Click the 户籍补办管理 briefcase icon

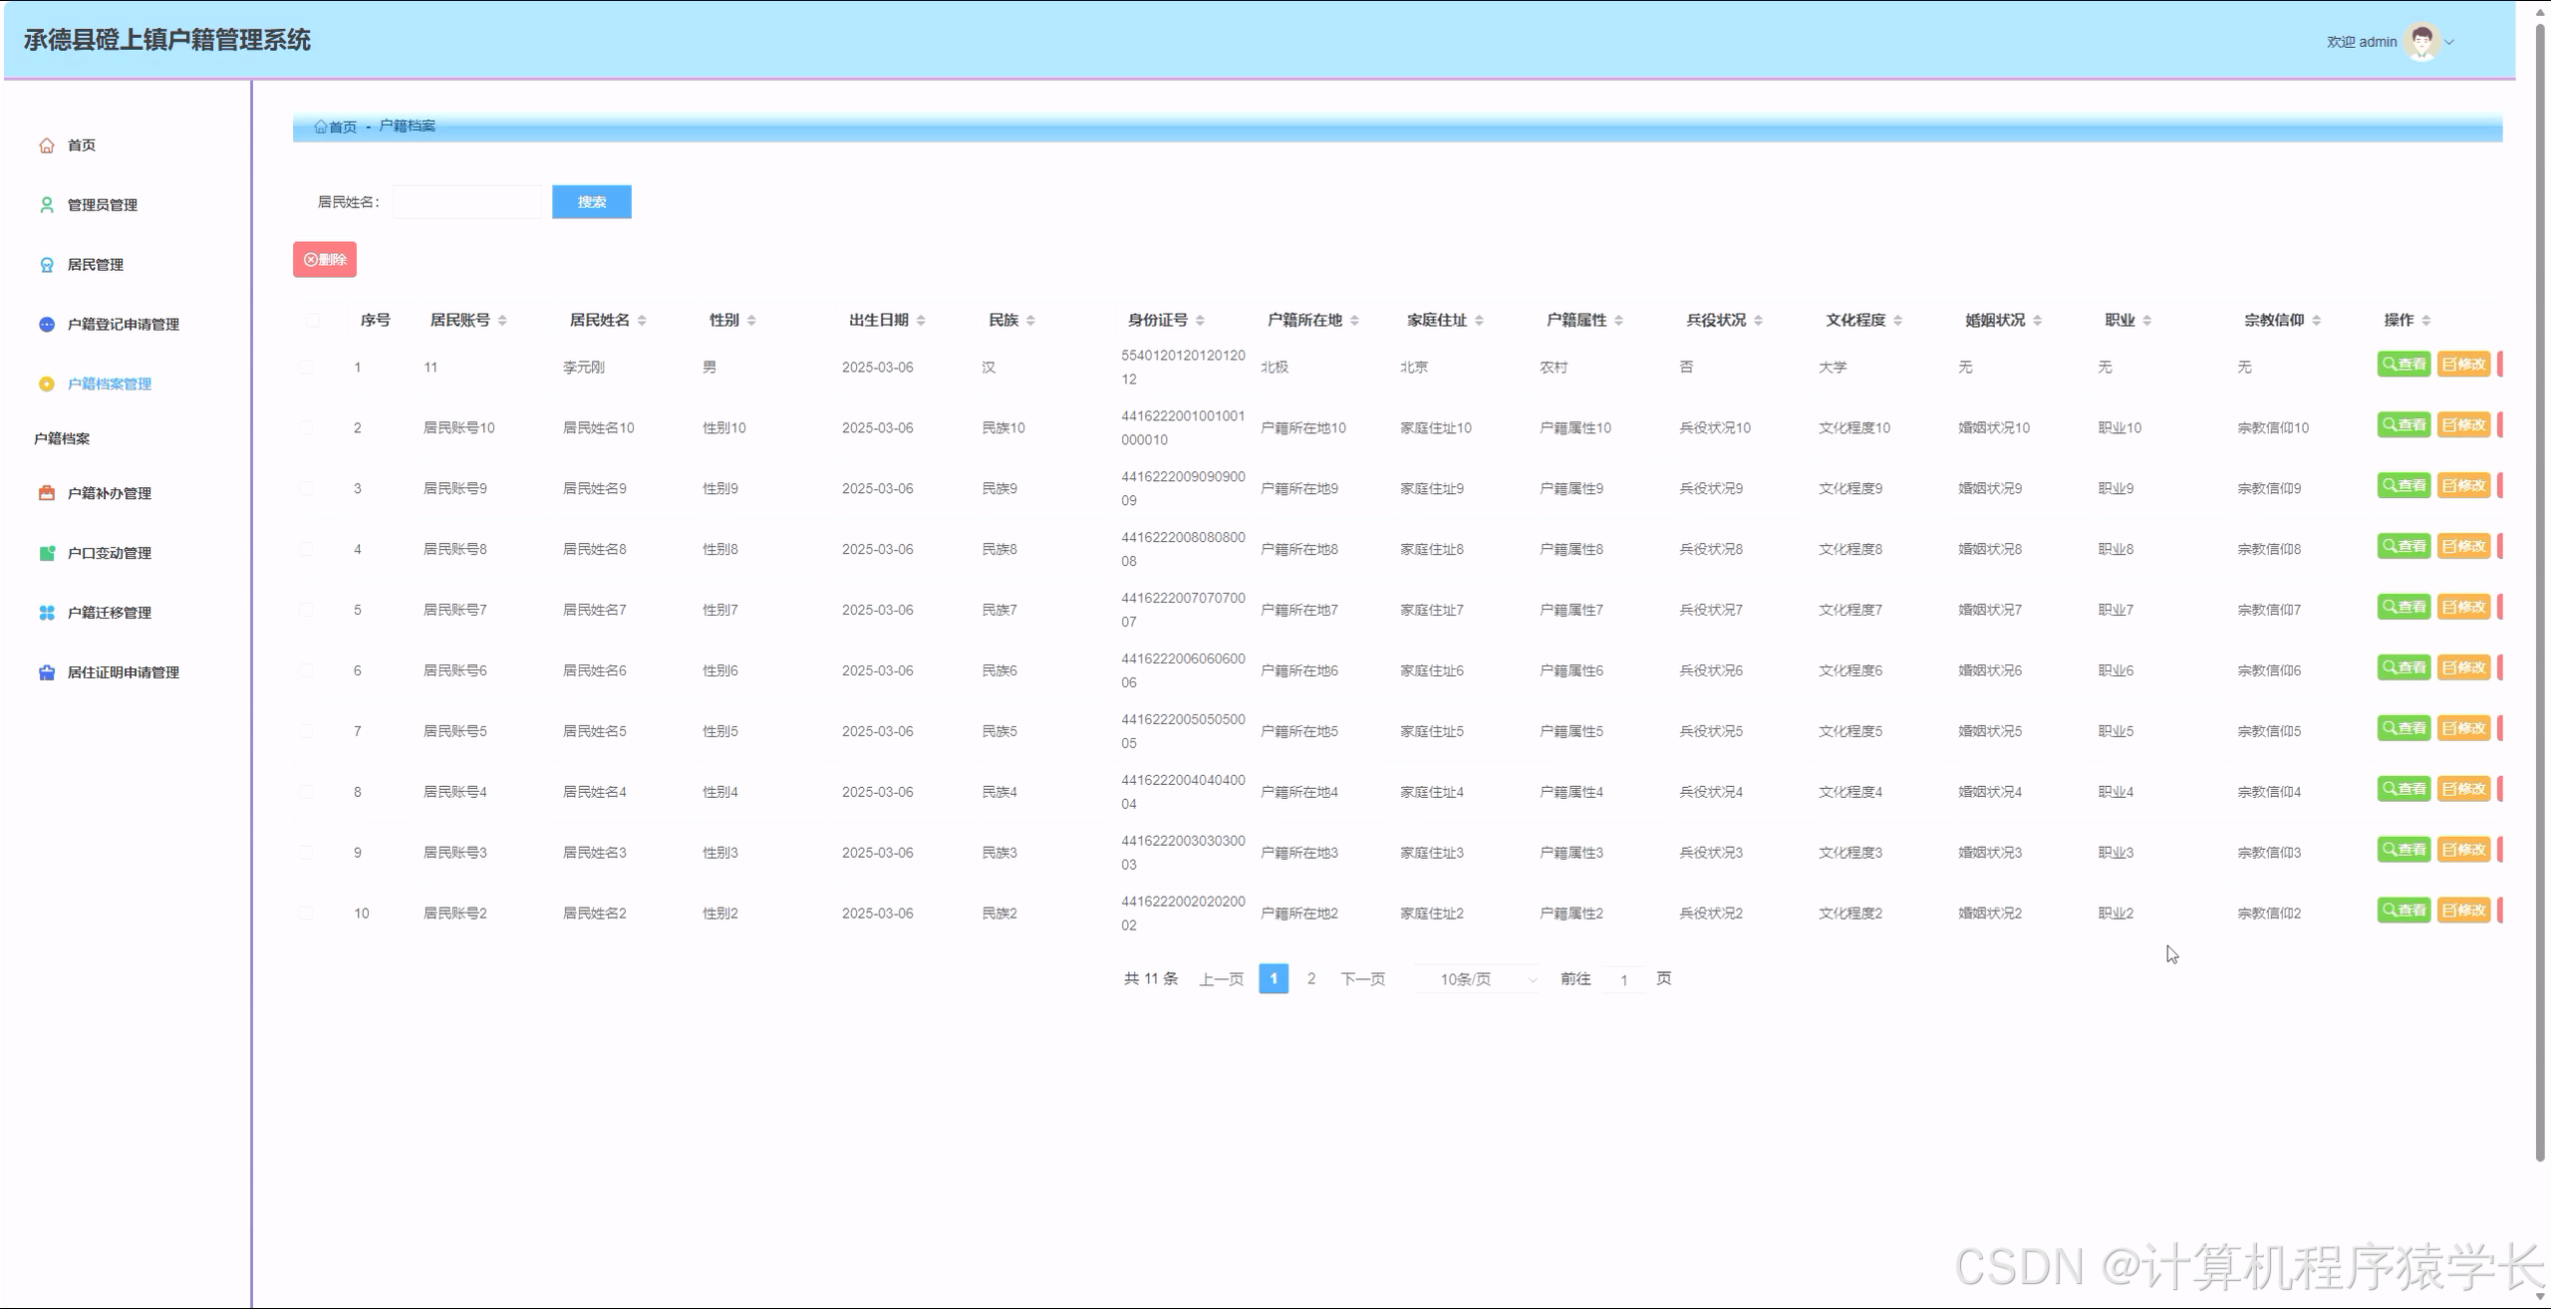click(47, 493)
